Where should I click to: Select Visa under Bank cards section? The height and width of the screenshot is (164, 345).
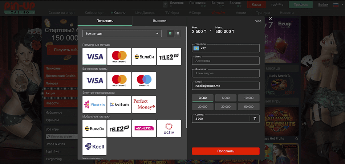click(x=94, y=81)
